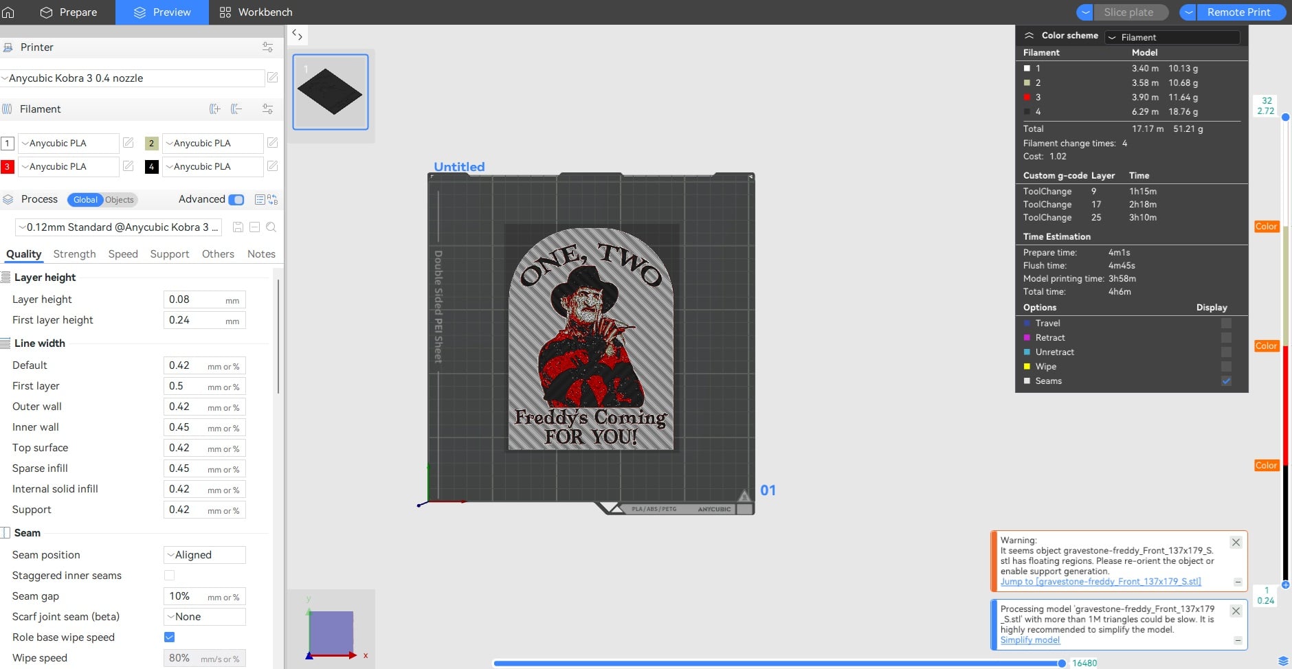
Task: Edit filament 1 Anycubic PLA preset
Action: 129,143
